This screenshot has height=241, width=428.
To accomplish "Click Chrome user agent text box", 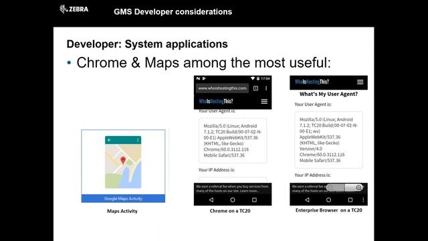I will pyautogui.click(x=233, y=141).
